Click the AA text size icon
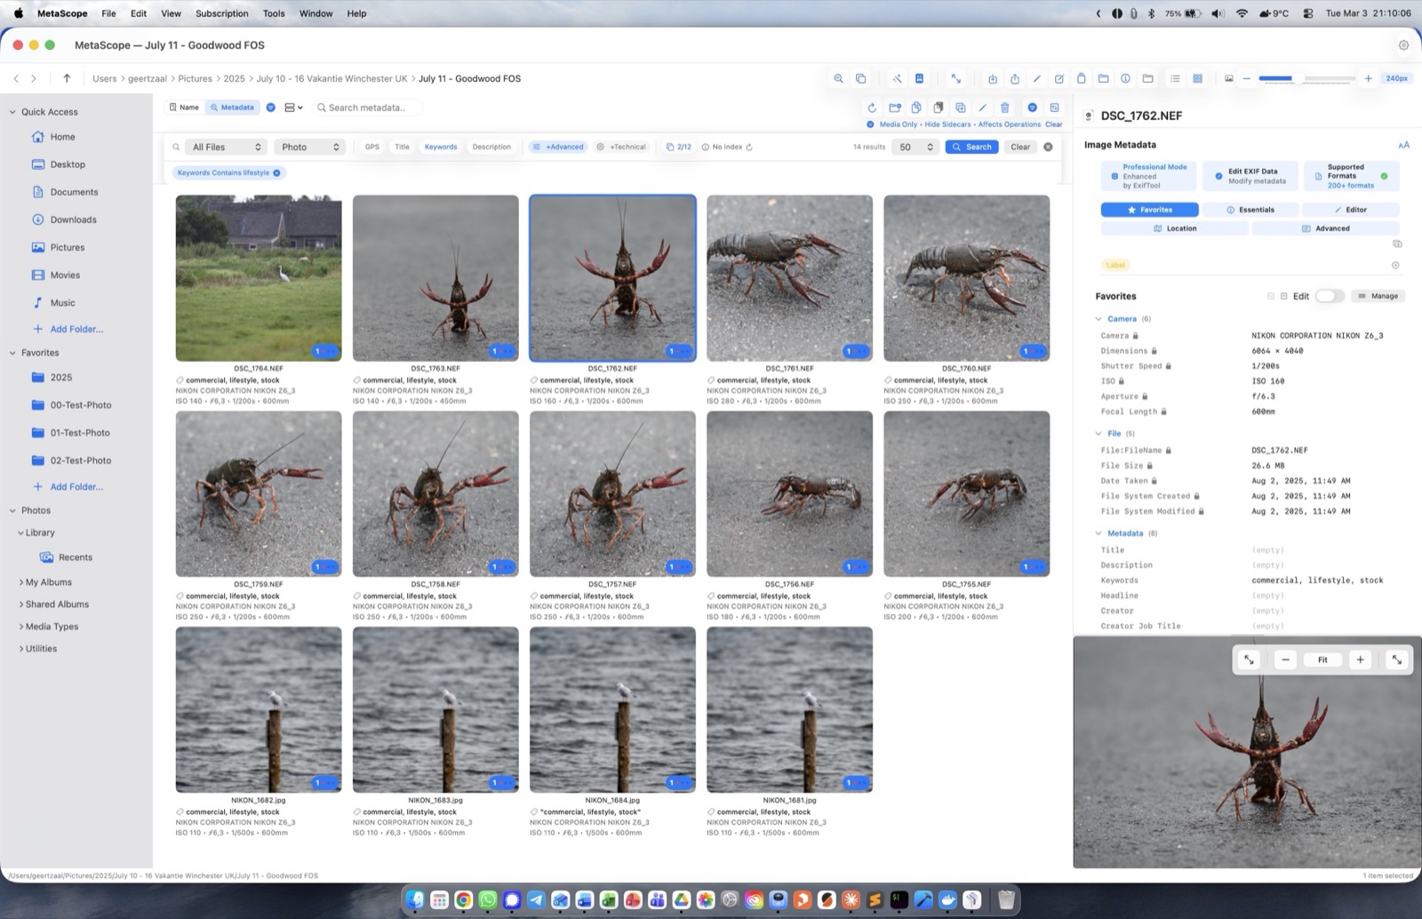This screenshot has height=919, width=1422. 1403,145
